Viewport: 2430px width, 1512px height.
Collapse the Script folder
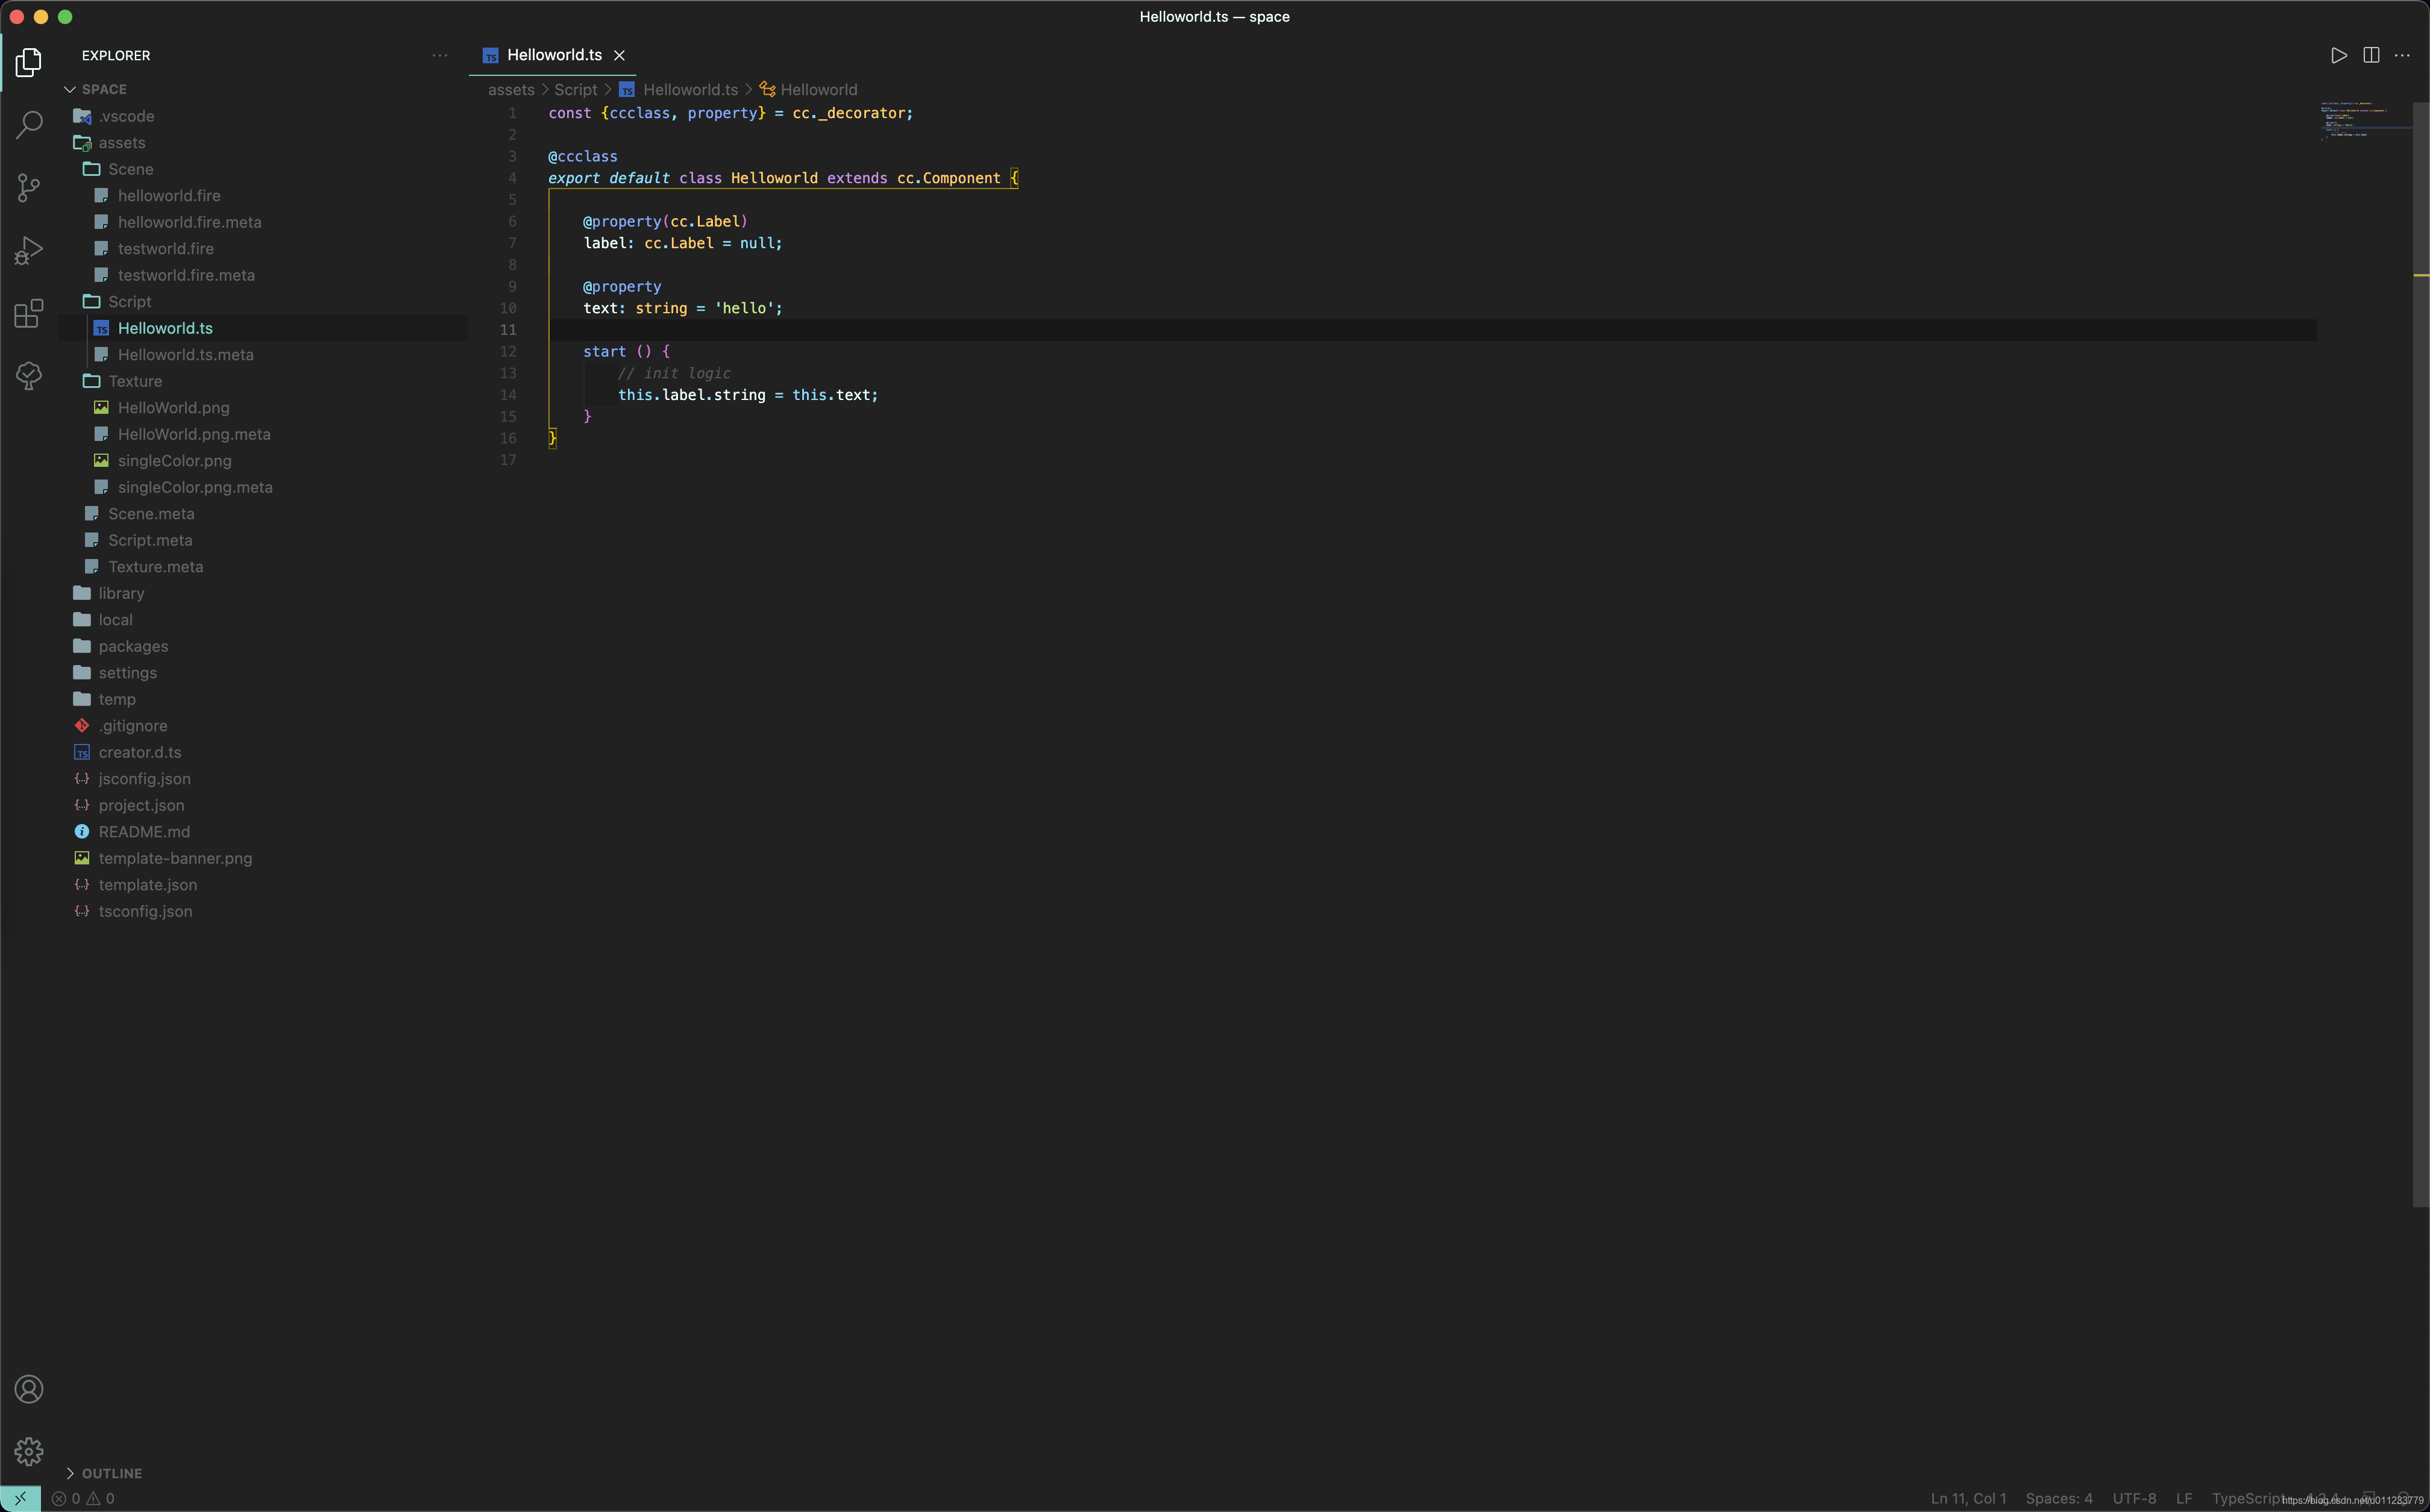click(x=129, y=302)
